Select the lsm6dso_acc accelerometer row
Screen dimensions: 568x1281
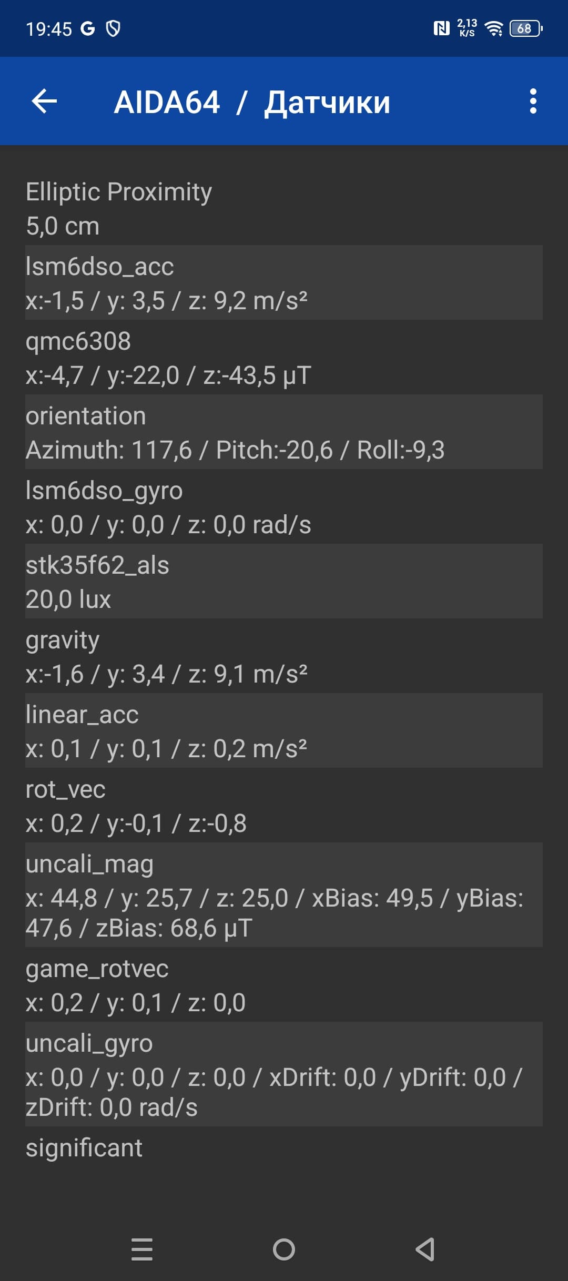284,283
